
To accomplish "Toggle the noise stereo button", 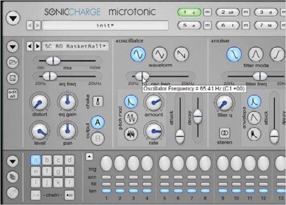I will click(225, 133).
